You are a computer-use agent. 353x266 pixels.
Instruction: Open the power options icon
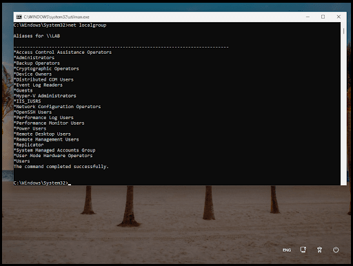pos(336,249)
